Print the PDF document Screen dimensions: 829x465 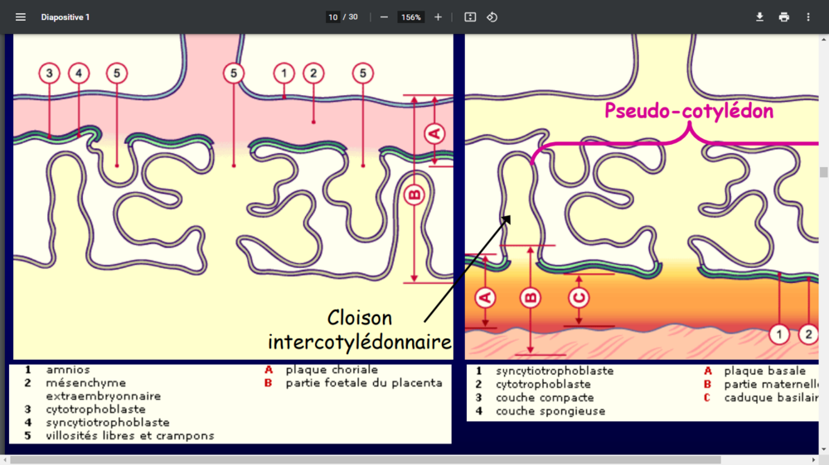click(x=783, y=17)
